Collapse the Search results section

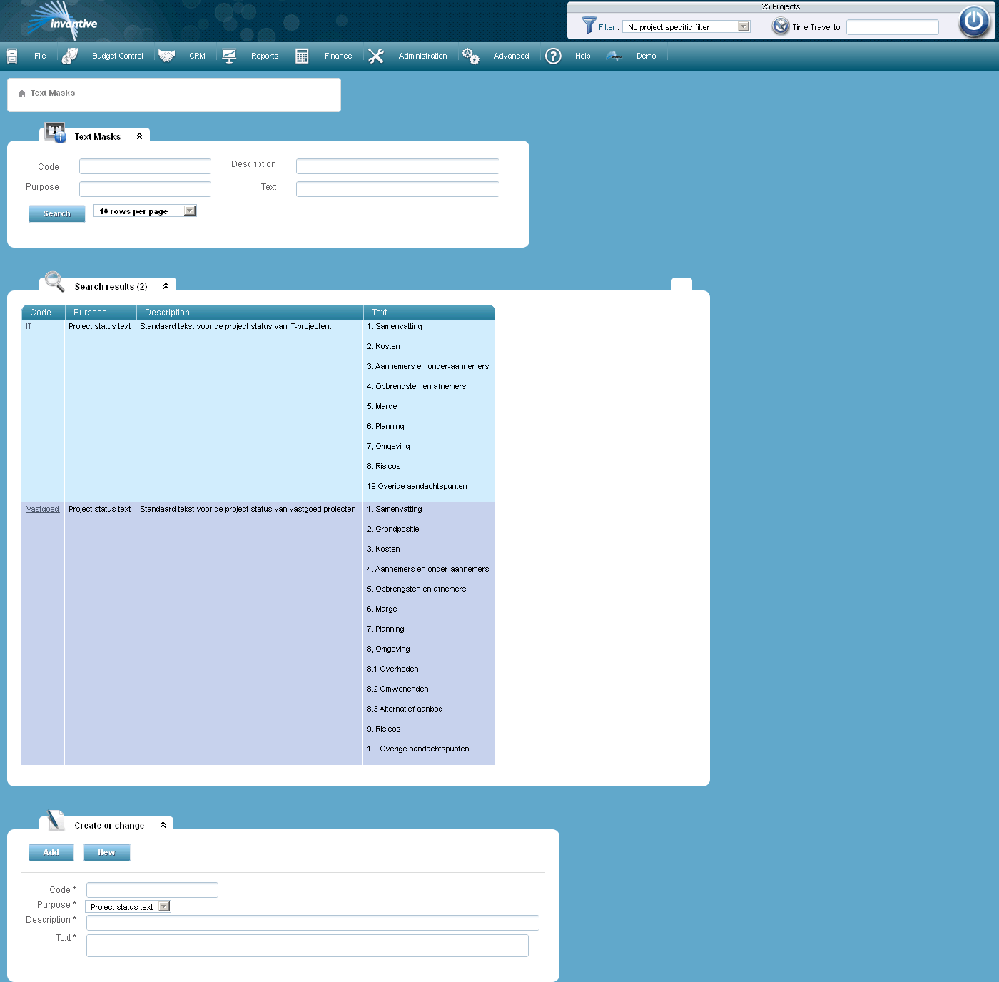(166, 285)
